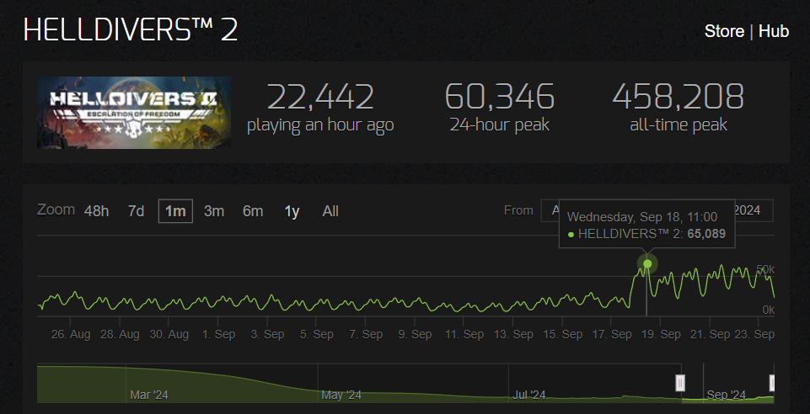
Task: Click the right navigator range handle
Action: (772, 383)
